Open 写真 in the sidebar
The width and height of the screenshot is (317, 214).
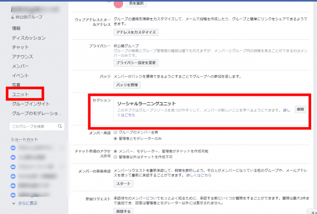16,85
